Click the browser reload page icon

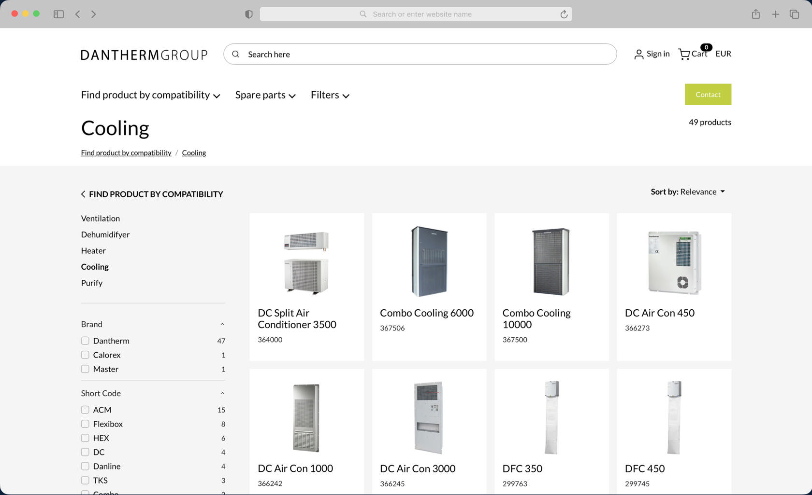click(x=564, y=14)
